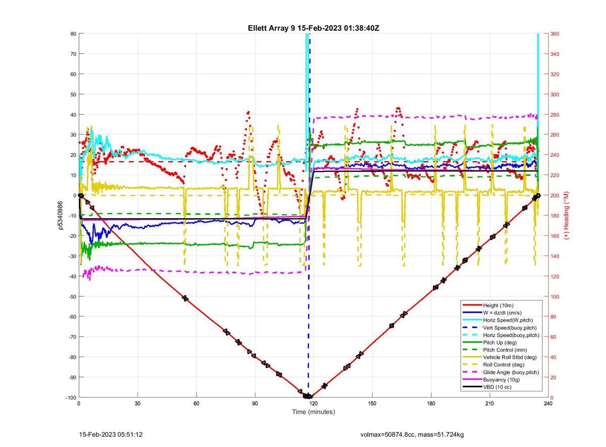Click the solid magenta Buoyancy legend line sample
Image resolution: width=606 pixels, height=447 pixels.
[x=472, y=380]
